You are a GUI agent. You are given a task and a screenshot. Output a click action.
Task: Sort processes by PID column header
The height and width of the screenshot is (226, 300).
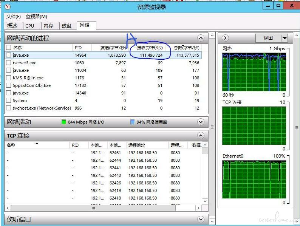(x=82, y=48)
